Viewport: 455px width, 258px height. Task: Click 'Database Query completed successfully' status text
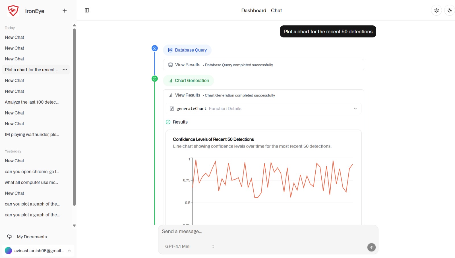[x=239, y=65]
